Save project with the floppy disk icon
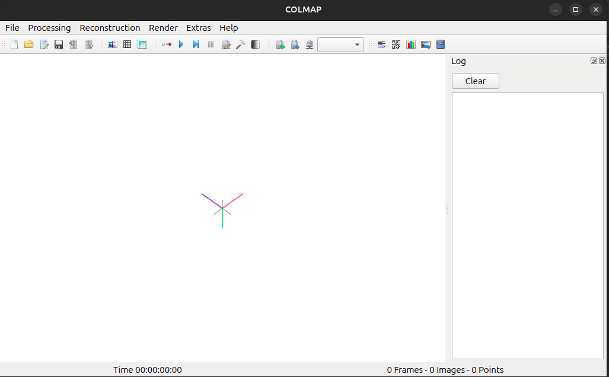The width and height of the screenshot is (609, 377). coord(59,44)
